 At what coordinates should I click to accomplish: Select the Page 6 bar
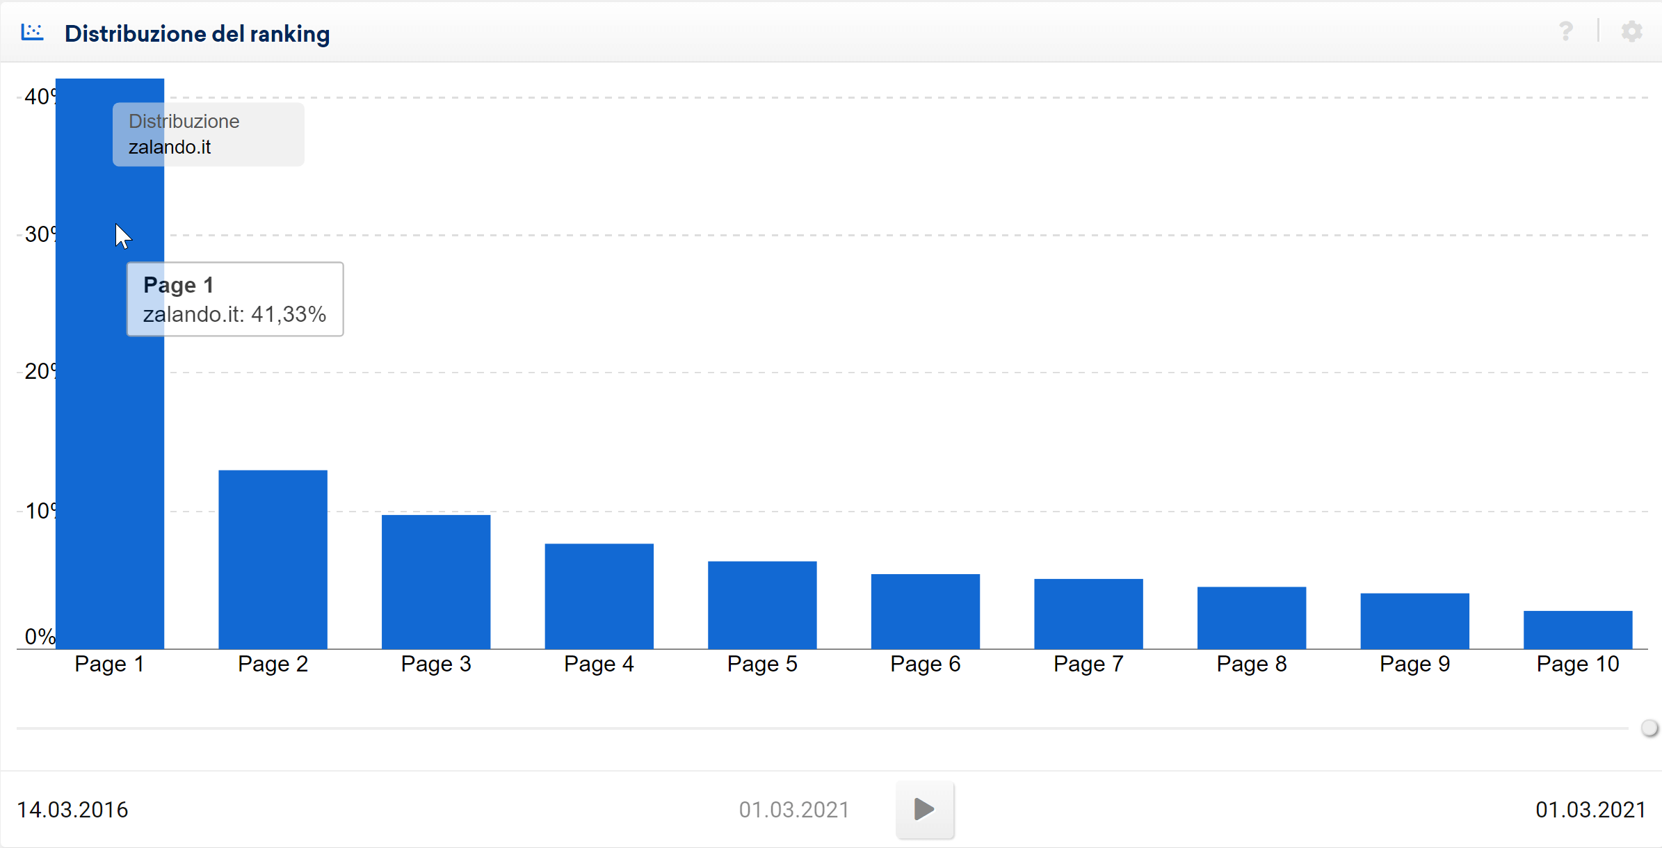(925, 611)
